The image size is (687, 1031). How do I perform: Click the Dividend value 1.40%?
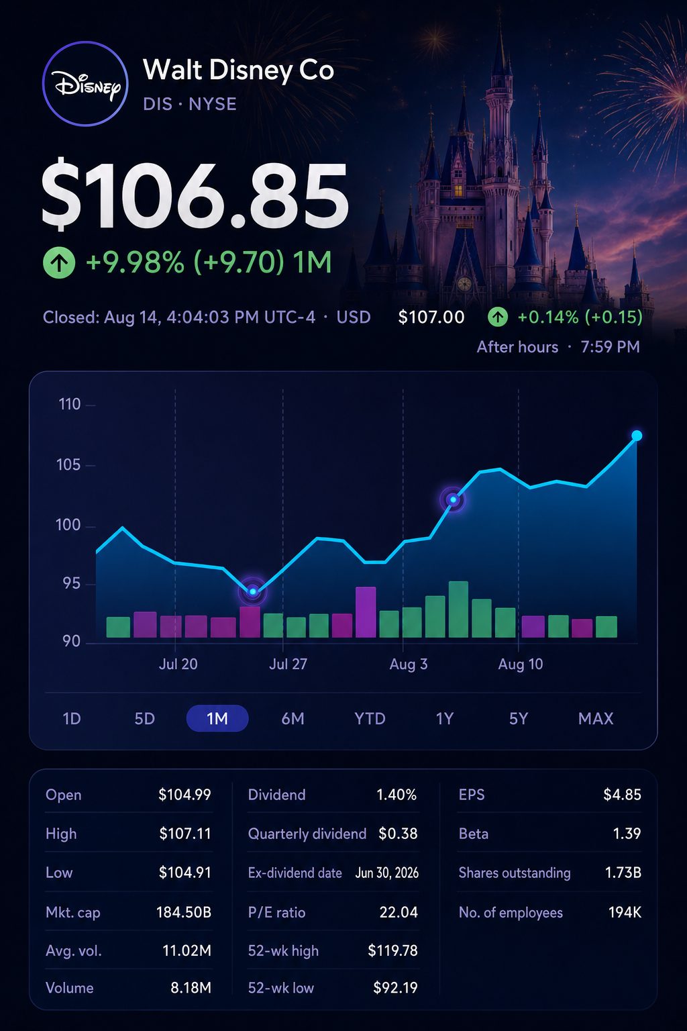(397, 795)
